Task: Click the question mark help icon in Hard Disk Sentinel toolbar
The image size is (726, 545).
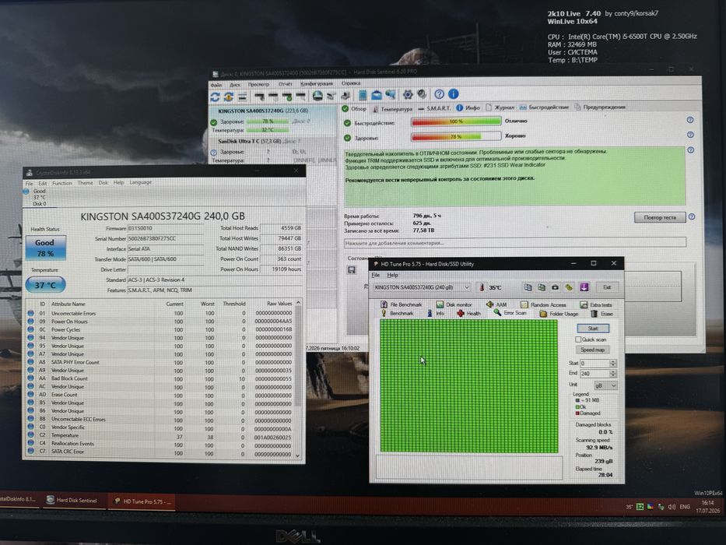Action: point(439,94)
